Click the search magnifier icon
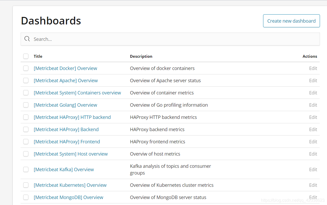Viewport: 327px width, 205px height. coord(27,39)
